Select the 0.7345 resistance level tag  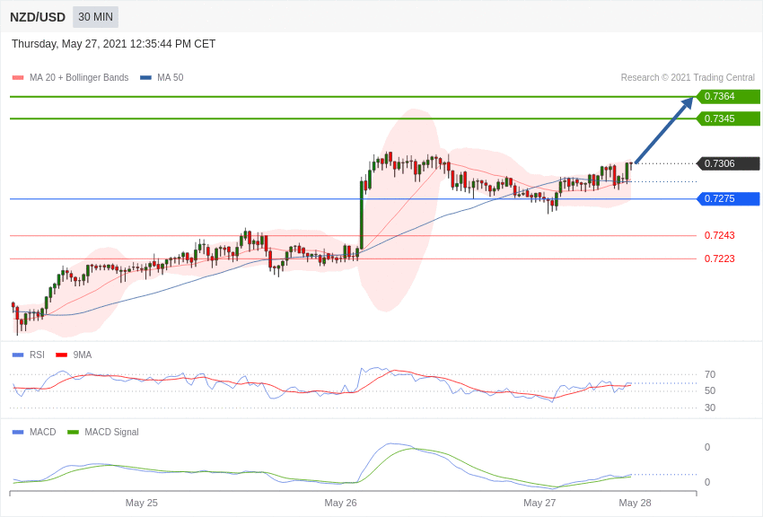(x=728, y=118)
